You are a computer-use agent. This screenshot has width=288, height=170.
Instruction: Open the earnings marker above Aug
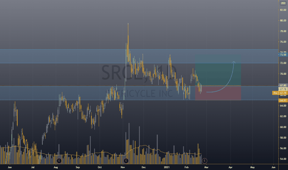[x=59, y=161]
